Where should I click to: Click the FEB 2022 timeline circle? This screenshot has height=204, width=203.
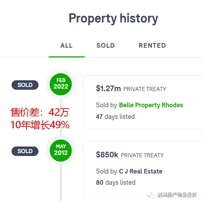tap(61, 84)
